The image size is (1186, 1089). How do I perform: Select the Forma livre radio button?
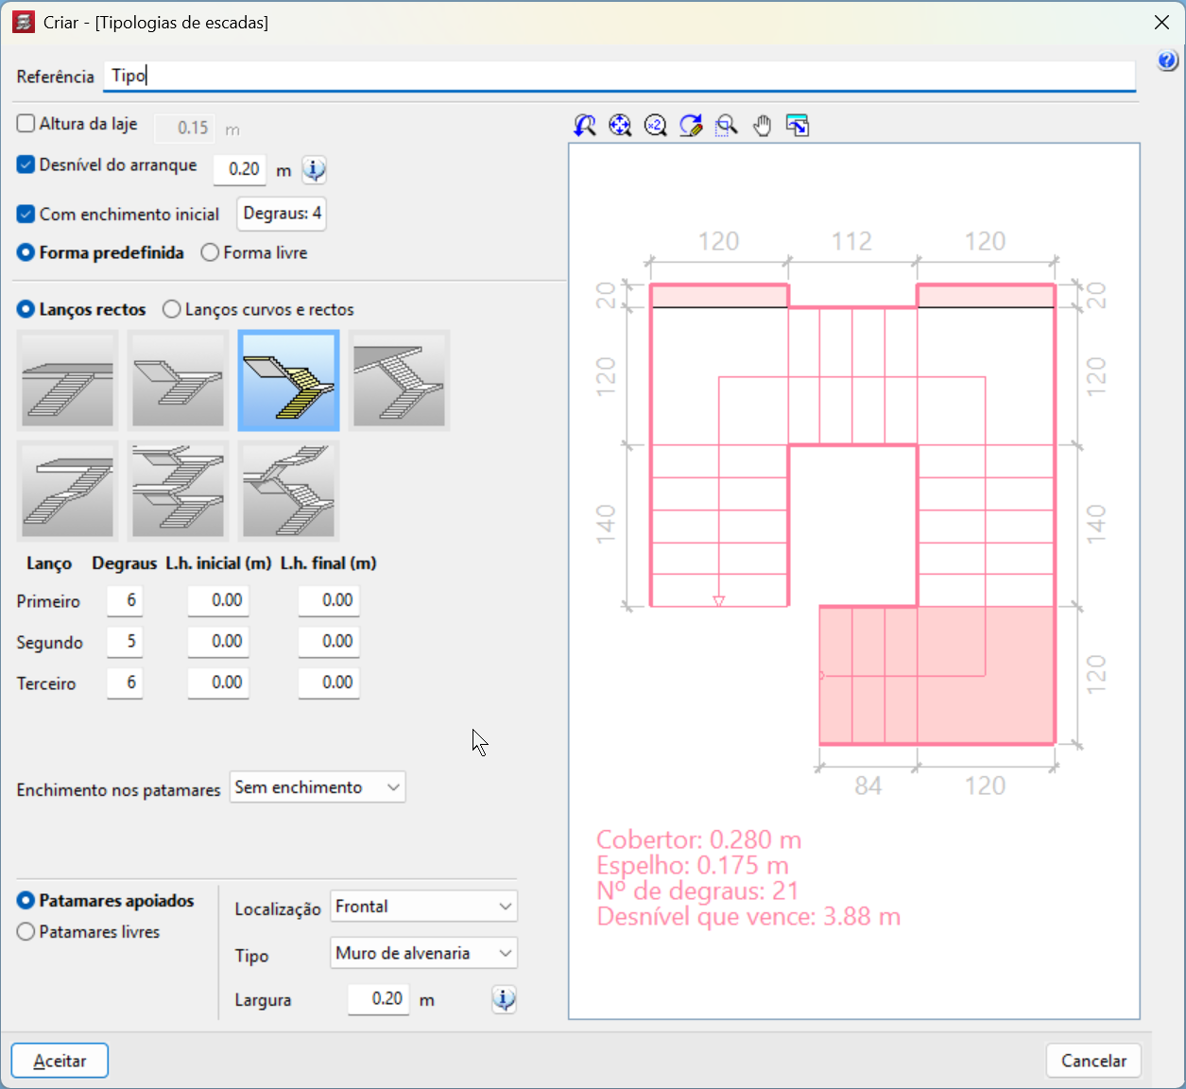tap(210, 252)
